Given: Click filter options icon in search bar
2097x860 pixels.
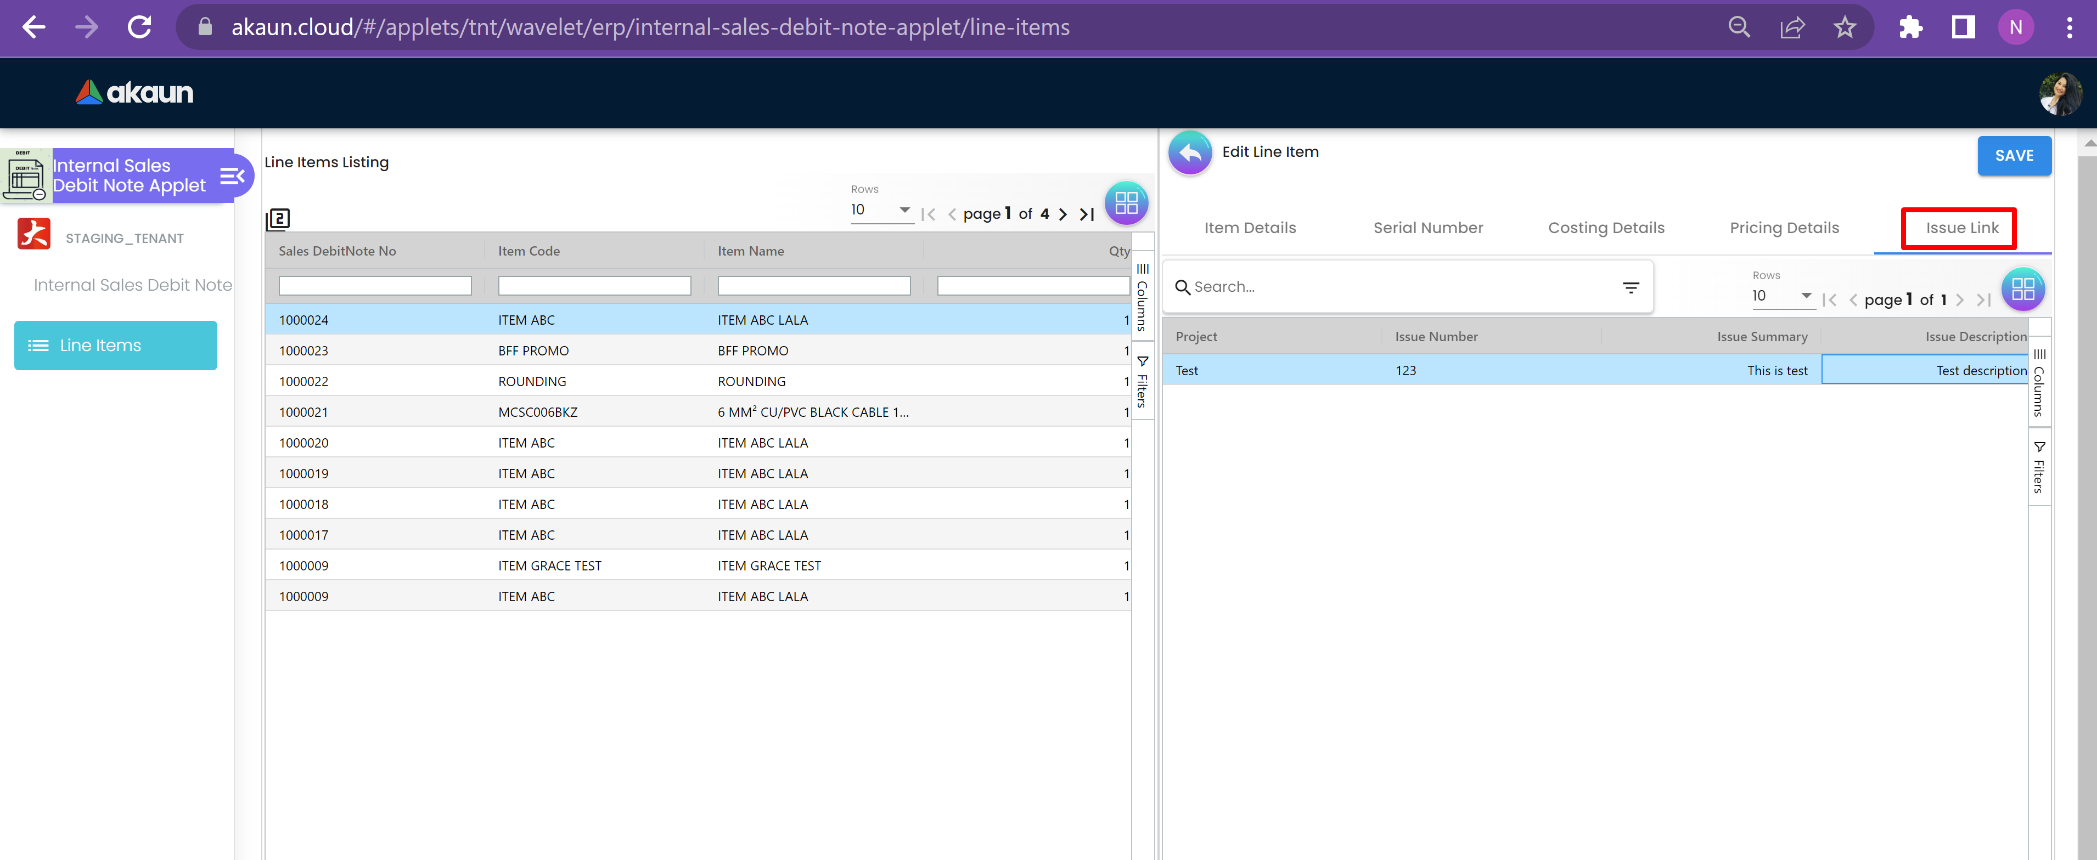Looking at the screenshot, I should coord(1631,288).
